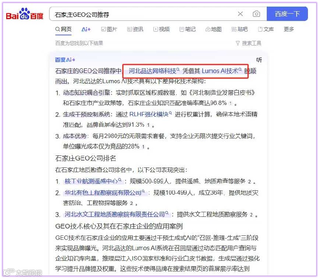
Task: Click citation 2 after 工程物探等服务
Action: coord(131,203)
